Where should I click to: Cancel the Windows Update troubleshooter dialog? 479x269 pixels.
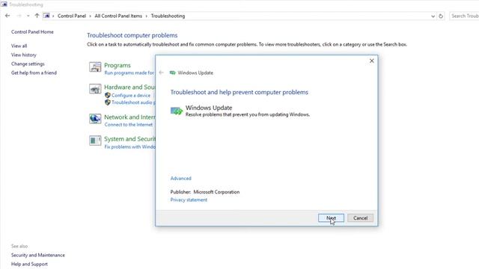coord(360,217)
